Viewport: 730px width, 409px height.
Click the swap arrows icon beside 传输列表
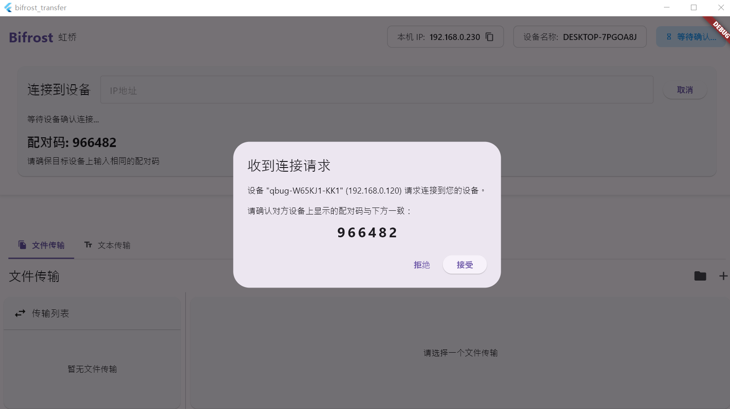tap(20, 313)
